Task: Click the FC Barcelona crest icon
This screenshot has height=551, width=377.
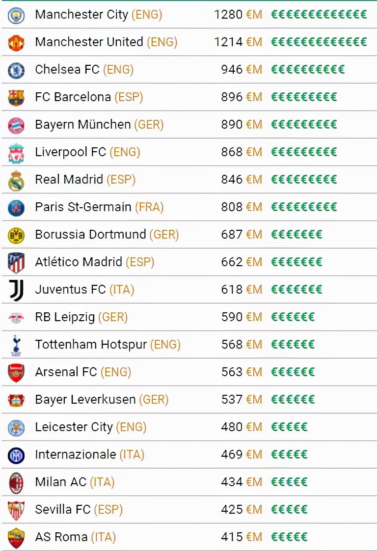Action: 16,98
